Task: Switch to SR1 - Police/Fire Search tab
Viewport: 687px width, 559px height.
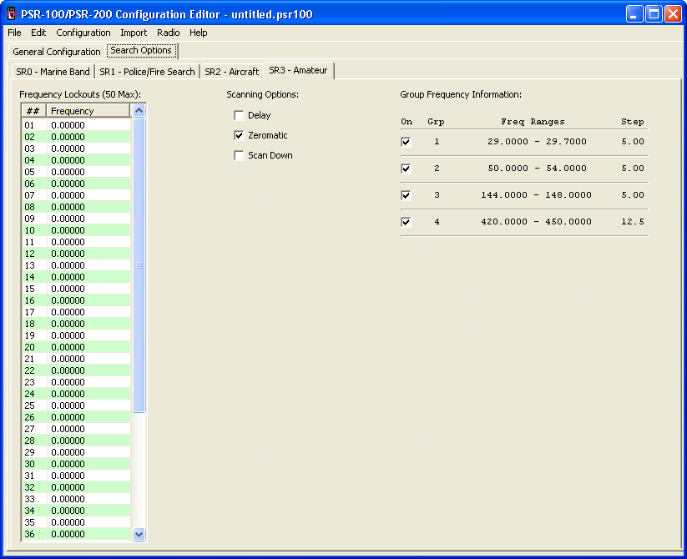Action: pyautogui.click(x=147, y=72)
